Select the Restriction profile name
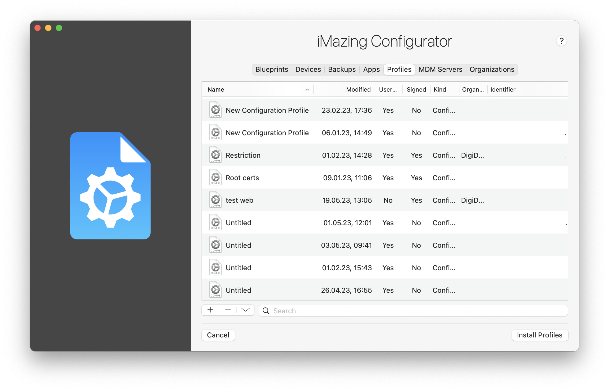Screen dimensions: 609x391 (x=243, y=155)
